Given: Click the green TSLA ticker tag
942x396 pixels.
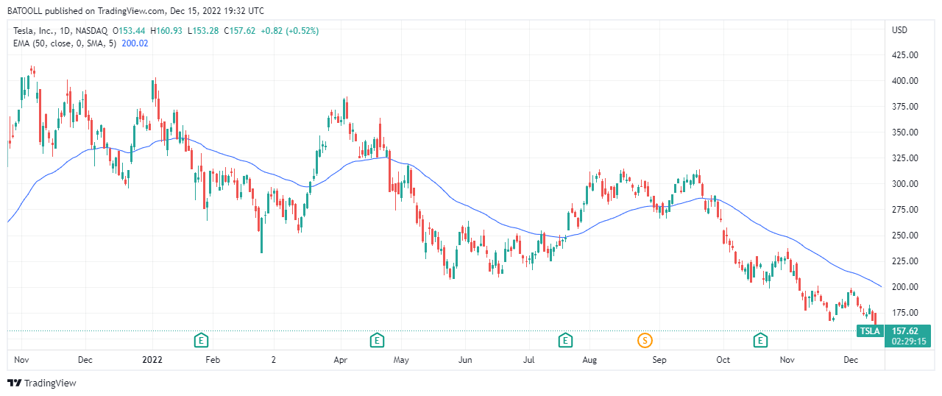Looking at the screenshot, I should pyautogui.click(x=871, y=331).
